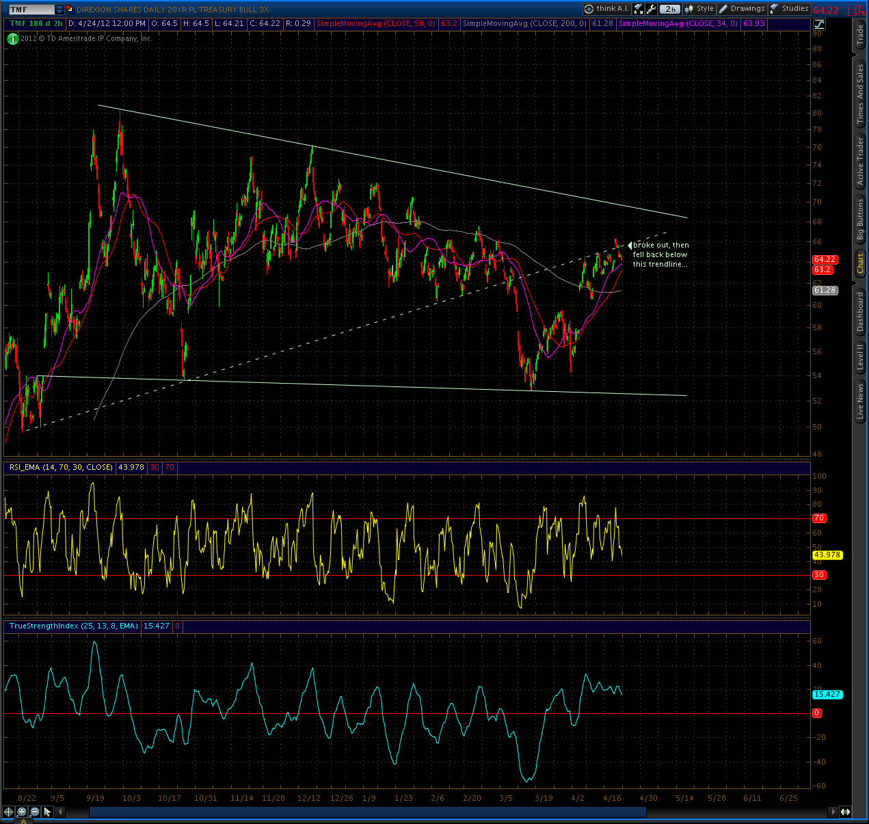869x824 pixels.
Task: Click the zoom in magnifier icon
Action: coord(22,812)
